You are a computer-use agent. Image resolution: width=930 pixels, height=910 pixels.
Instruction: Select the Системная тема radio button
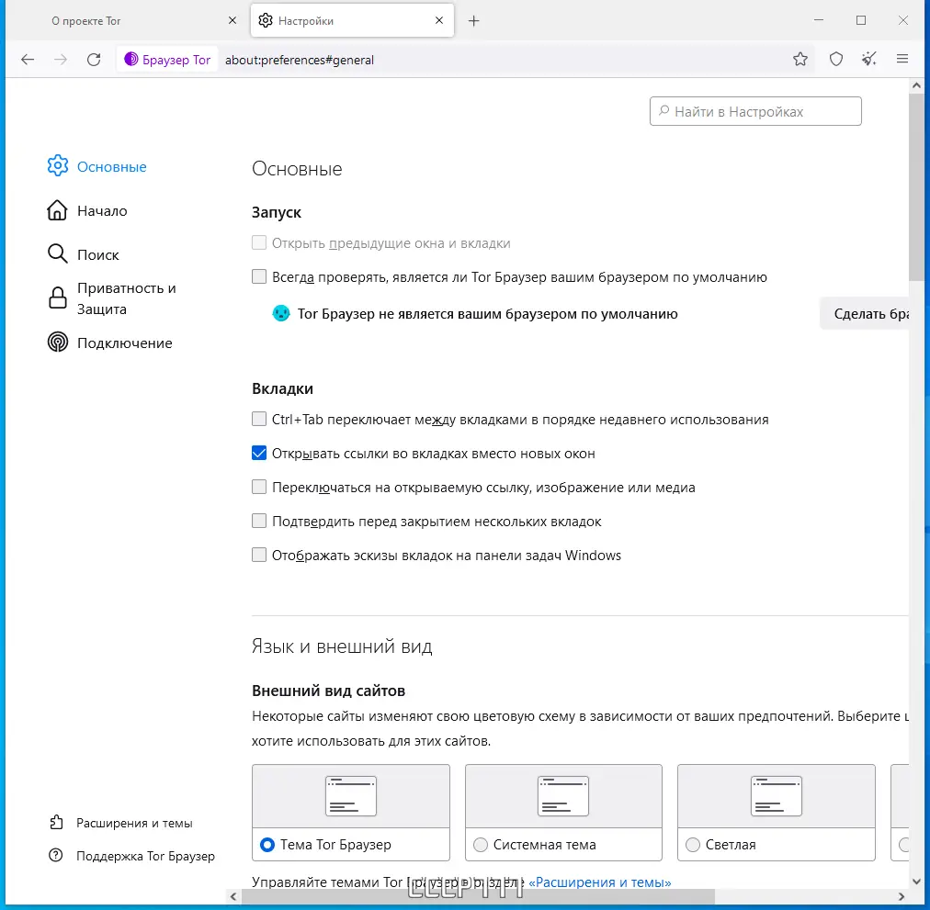pos(481,844)
